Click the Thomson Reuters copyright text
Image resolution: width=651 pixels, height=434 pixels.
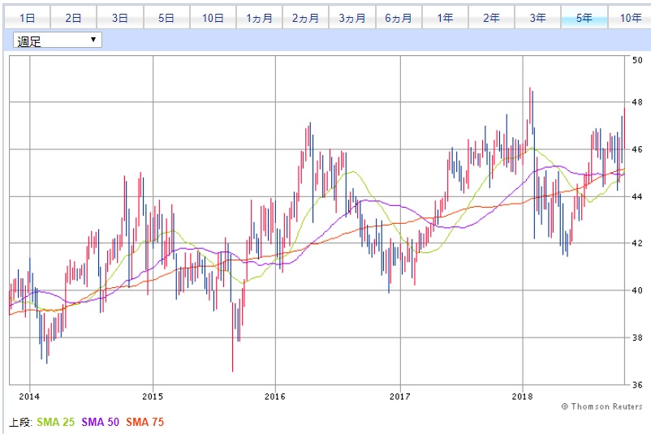pyautogui.click(x=602, y=406)
